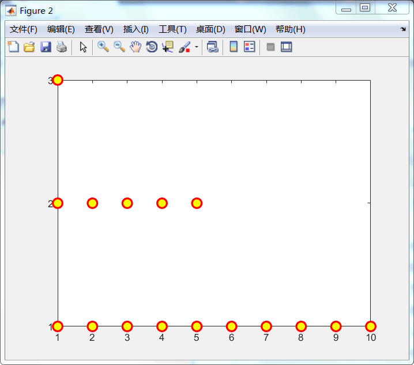Image resolution: width=414 pixels, height=365 pixels.
Task: Minimize the Figure 2 window
Action: (x=346, y=8)
